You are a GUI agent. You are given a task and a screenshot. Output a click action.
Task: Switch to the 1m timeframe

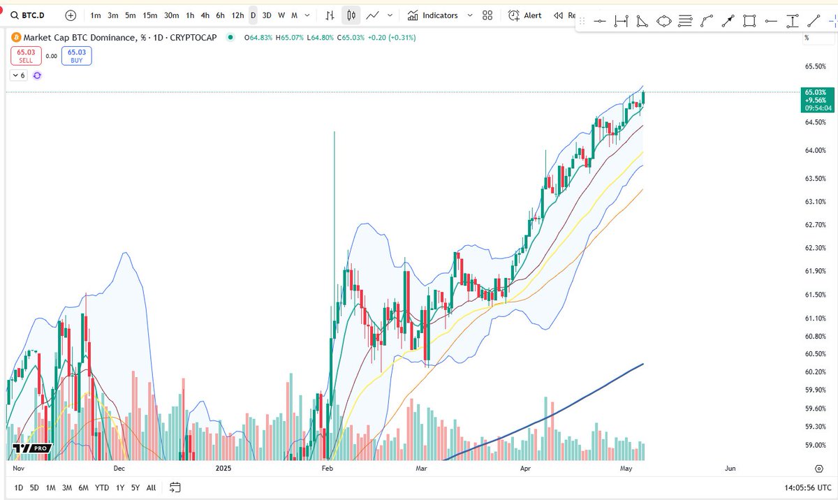click(96, 15)
